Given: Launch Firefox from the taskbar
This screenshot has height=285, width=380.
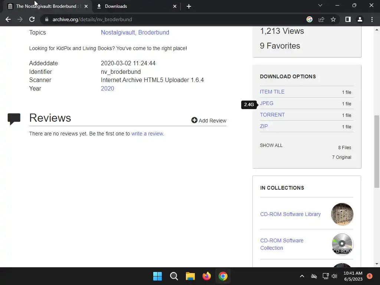Looking at the screenshot, I should click(206, 276).
